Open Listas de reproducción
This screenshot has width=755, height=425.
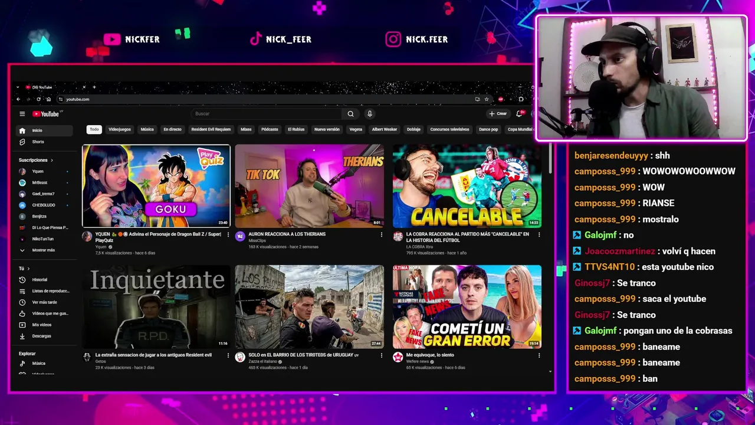click(44, 291)
